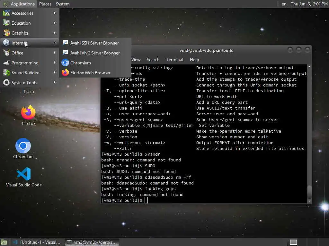Expand the Sound & Video submenu arrow
This screenshot has height=246, width=329.
(x=55, y=73)
